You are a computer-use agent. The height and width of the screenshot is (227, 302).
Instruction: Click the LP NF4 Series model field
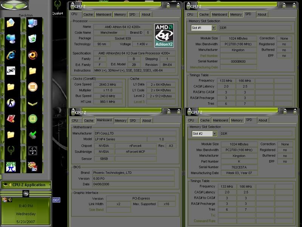120,139
